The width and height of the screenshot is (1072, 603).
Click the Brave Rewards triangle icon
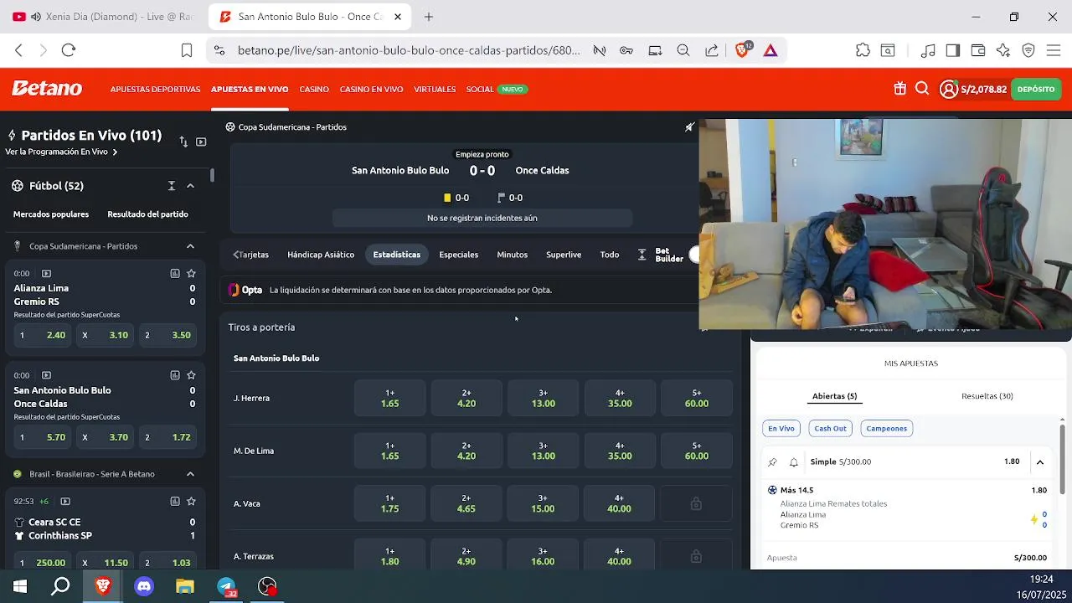tap(770, 50)
